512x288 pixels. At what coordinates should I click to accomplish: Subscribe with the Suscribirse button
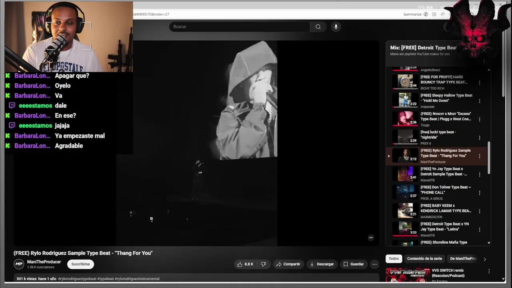[80, 264]
